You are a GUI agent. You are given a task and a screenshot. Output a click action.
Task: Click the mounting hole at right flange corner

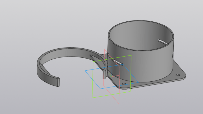pos(178,75)
